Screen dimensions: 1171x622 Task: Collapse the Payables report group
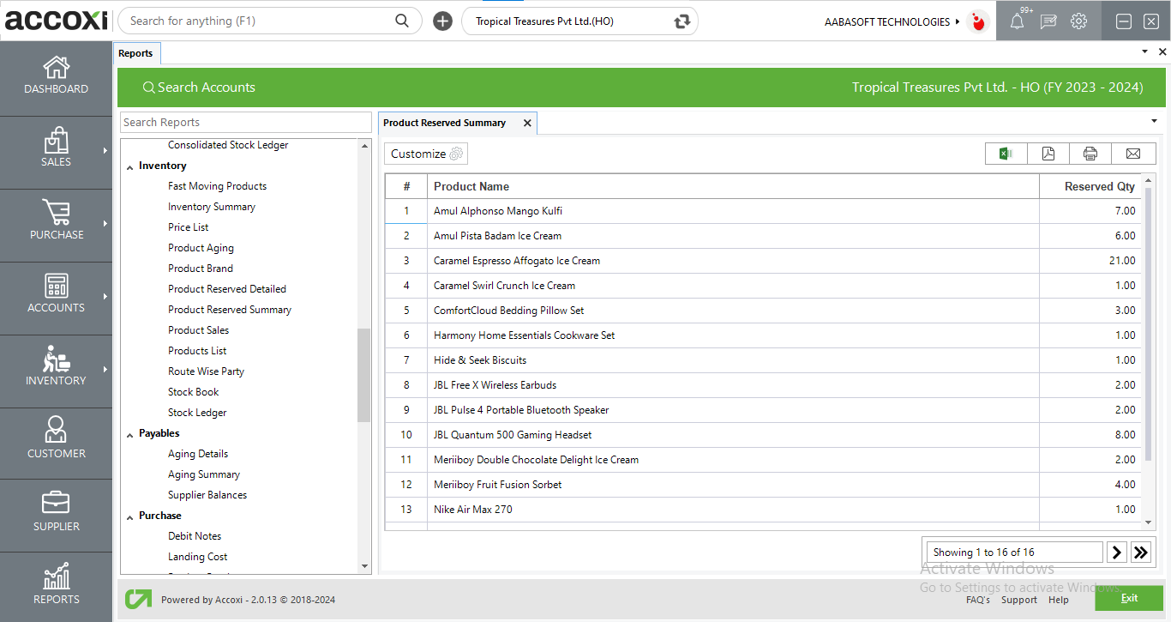coord(130,434)
